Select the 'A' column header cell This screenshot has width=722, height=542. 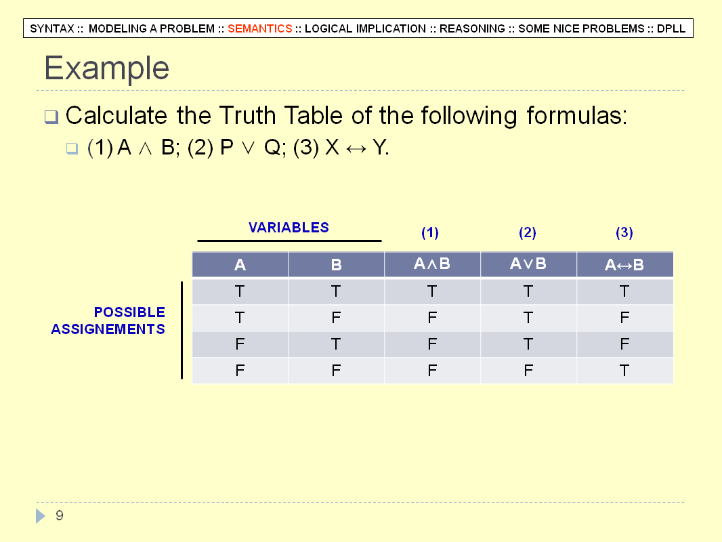pyautogui.click(x=240, y=264)
